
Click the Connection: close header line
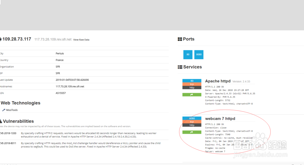(216, 128)
